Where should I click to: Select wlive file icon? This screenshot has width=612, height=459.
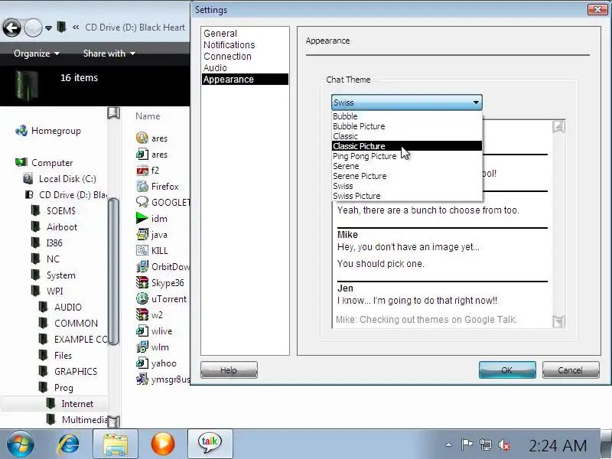pos(142,331)
